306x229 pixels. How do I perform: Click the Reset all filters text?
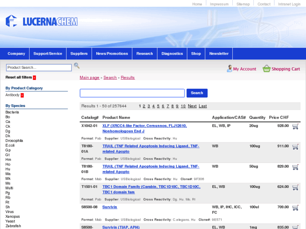19,77
